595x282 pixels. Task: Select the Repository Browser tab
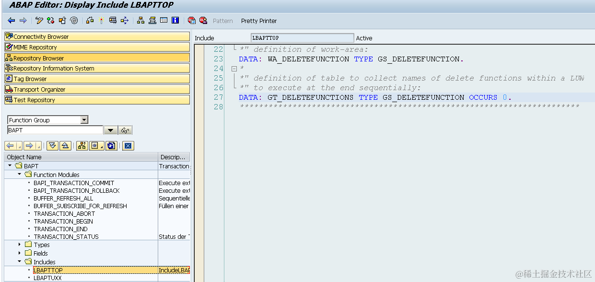[97, 58]
